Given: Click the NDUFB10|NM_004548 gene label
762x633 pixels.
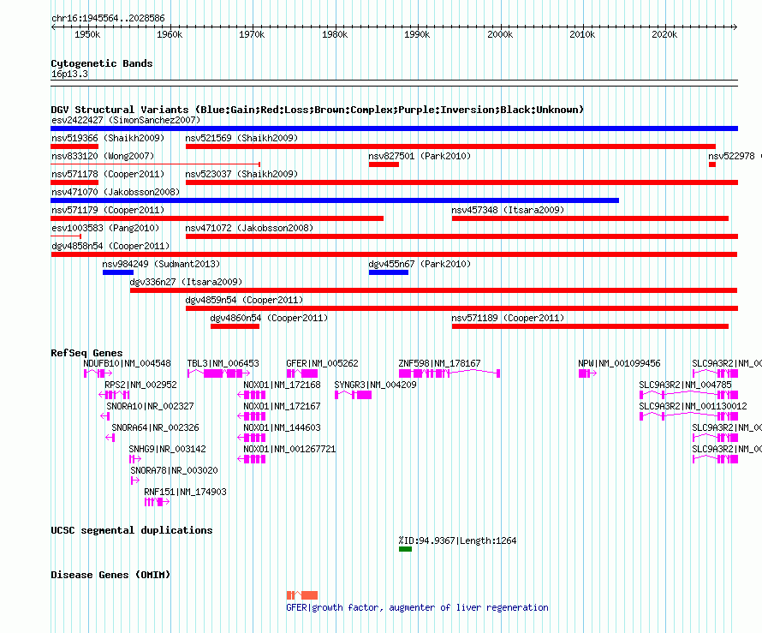Looking at the screenshot, I should [127, 363].
